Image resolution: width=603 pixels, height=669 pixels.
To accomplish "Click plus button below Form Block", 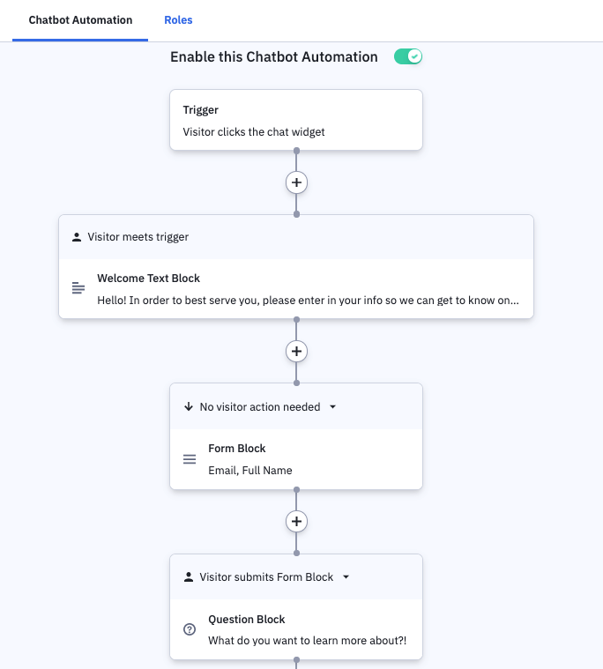I will point(296,522).
